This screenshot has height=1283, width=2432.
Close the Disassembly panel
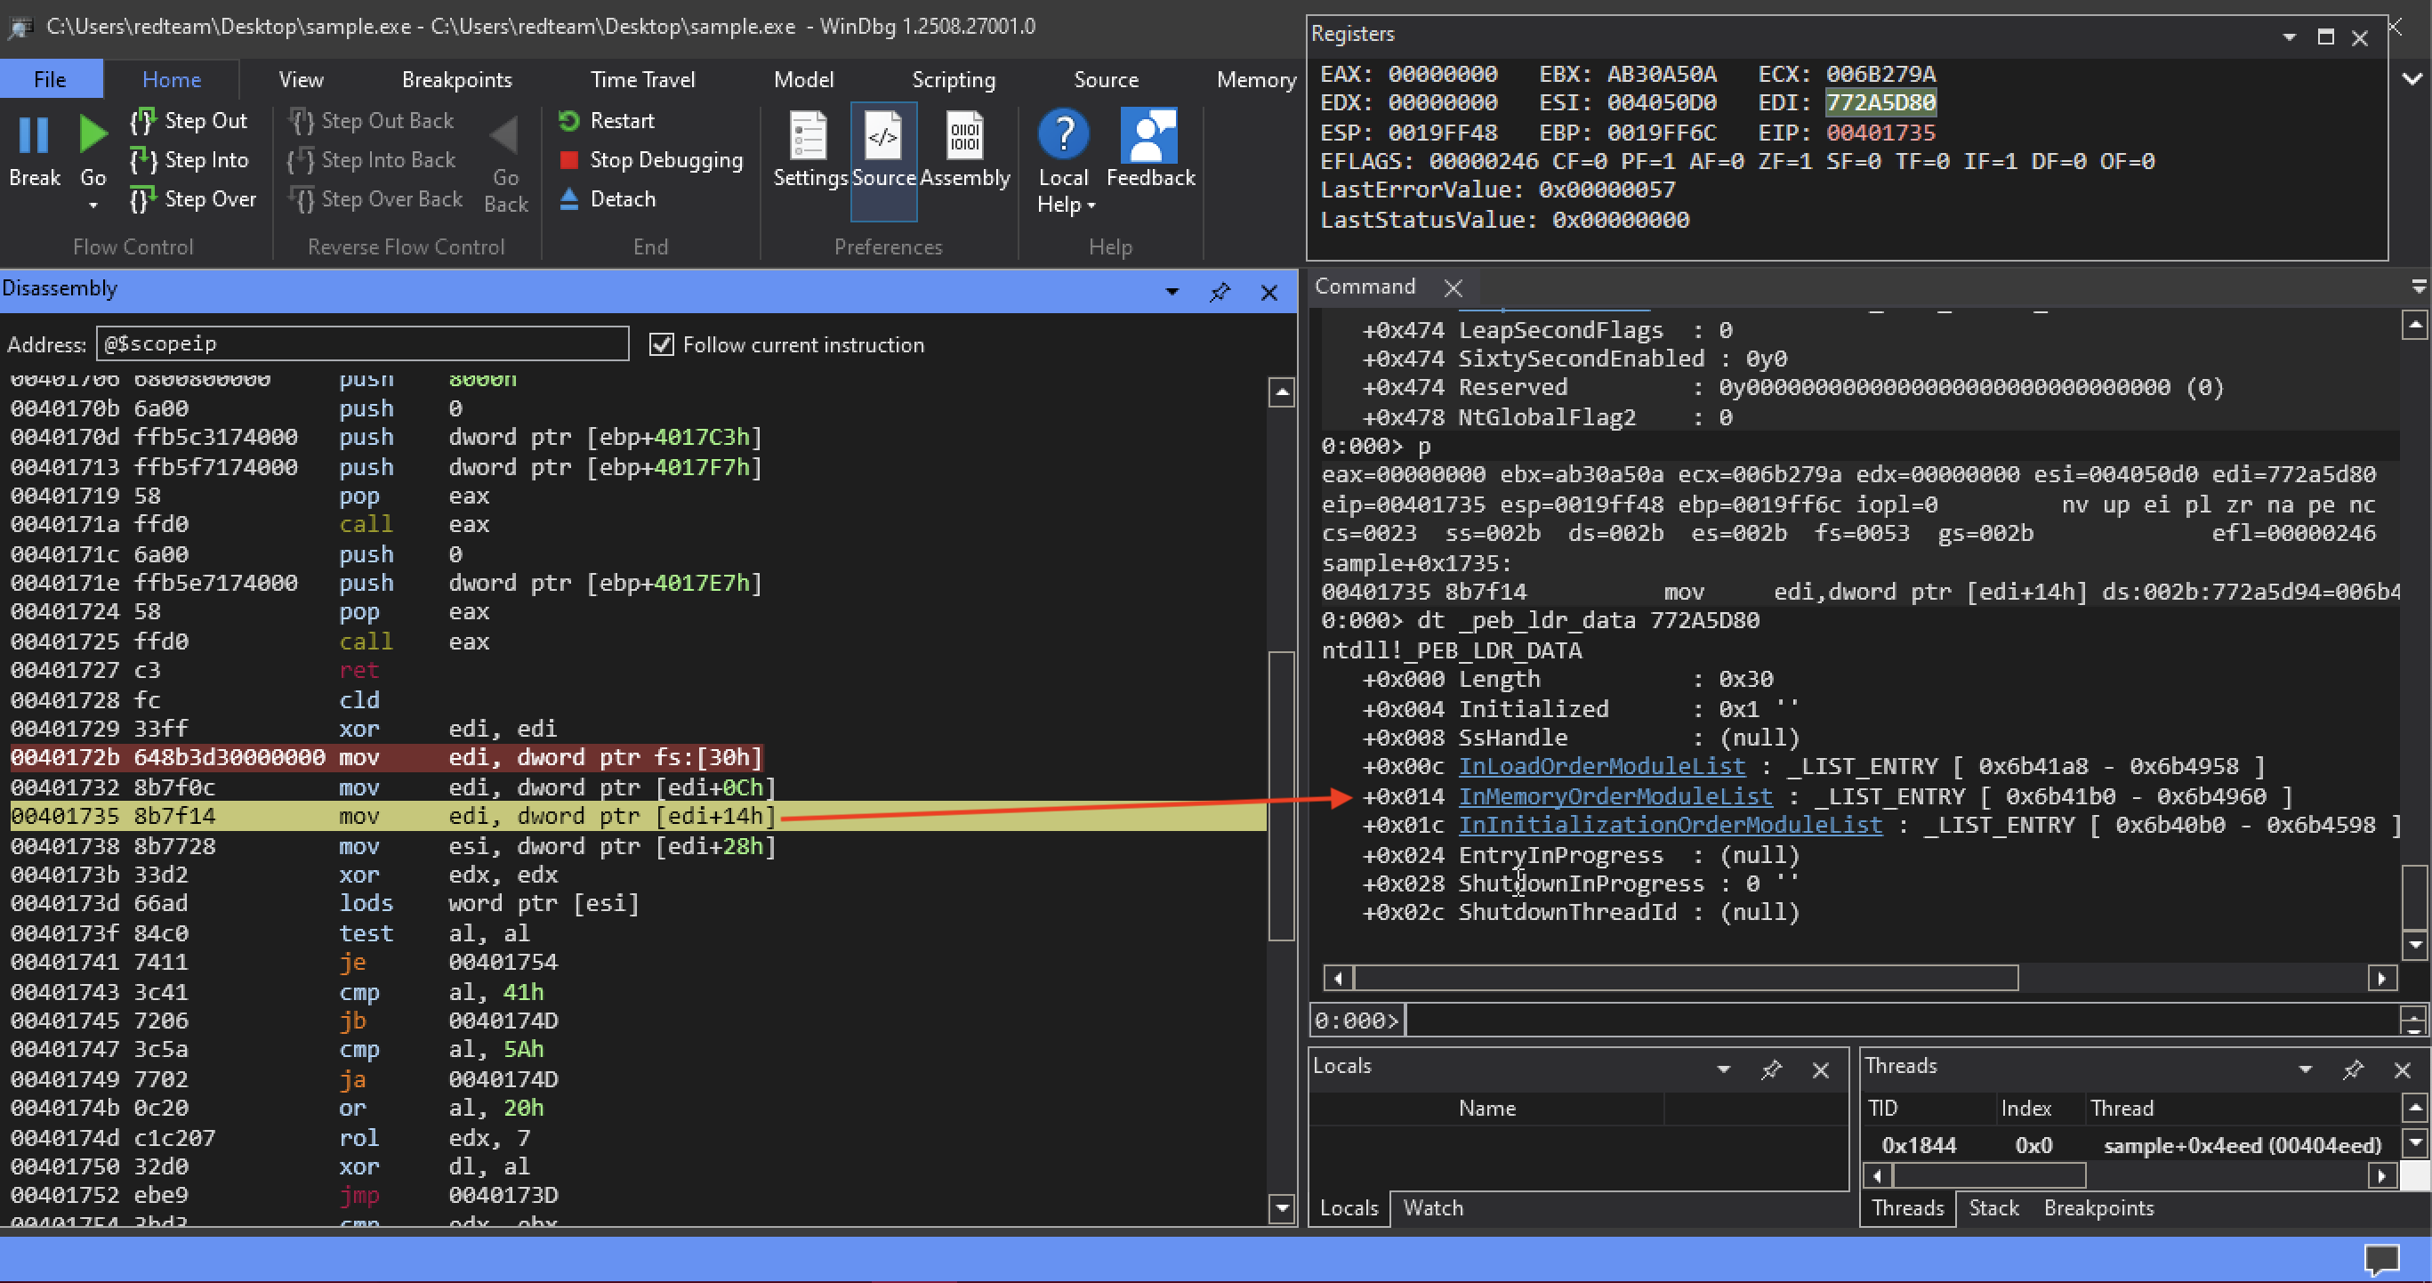tap(1269, 293)
